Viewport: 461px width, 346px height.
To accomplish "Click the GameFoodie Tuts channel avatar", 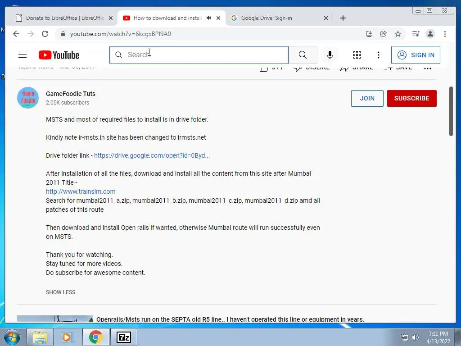I will (x=28, y=98).
